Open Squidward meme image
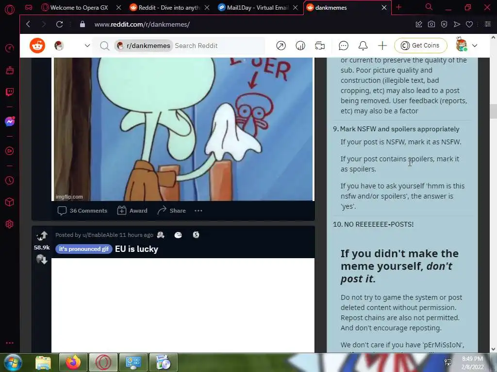Screen dimensions: 497x372 (183, 129)
